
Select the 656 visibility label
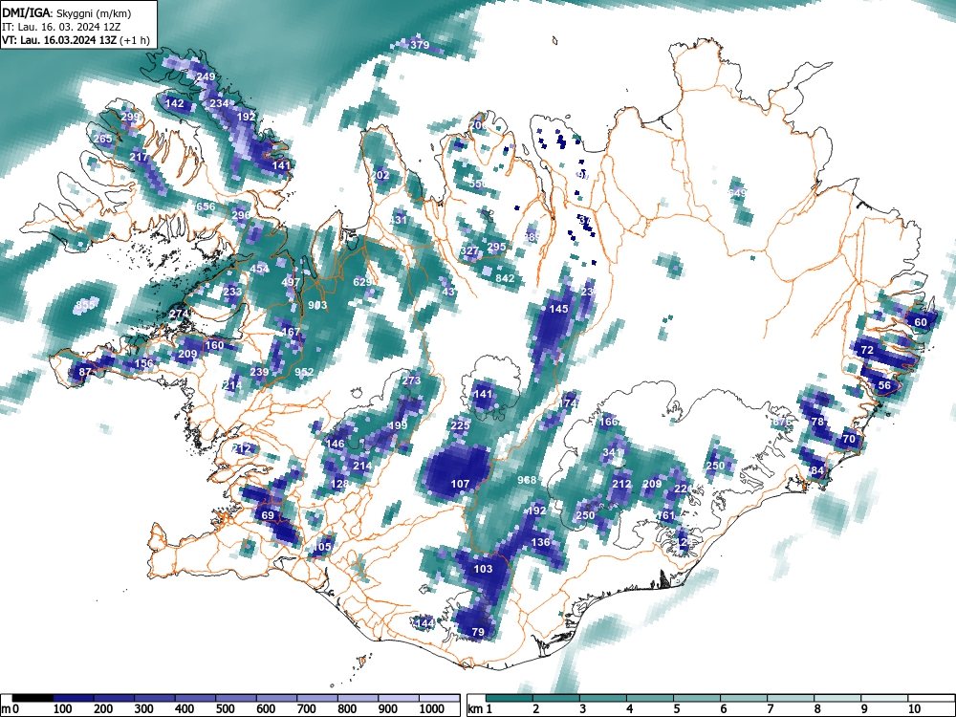tap(206, 206)
